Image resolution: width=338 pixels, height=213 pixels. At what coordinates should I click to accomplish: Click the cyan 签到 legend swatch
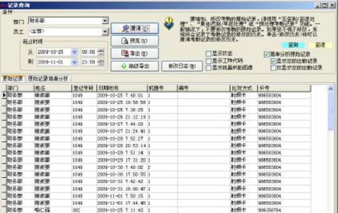[293, 45]
